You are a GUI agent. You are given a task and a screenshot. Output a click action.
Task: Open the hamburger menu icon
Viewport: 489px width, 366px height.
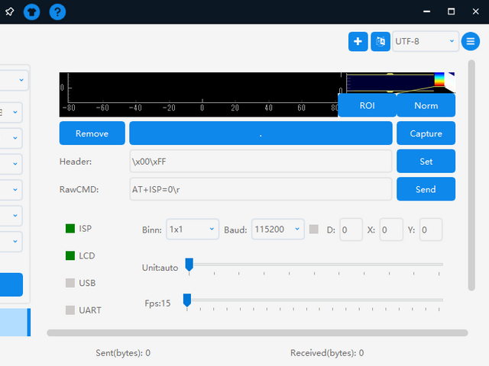(471, 41)
